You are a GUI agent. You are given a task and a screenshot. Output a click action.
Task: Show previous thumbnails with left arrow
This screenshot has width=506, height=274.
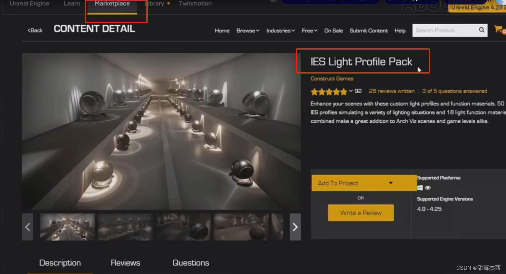pyautogui.click(x=28, y=227)
